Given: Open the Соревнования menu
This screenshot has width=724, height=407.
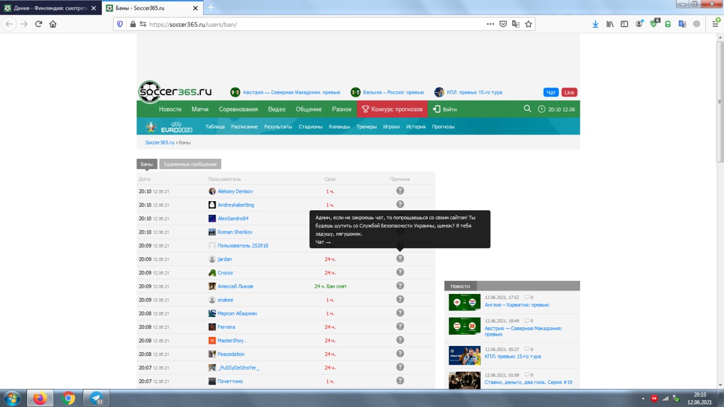Looking at the screenshot, I should (x=238, y=109).
